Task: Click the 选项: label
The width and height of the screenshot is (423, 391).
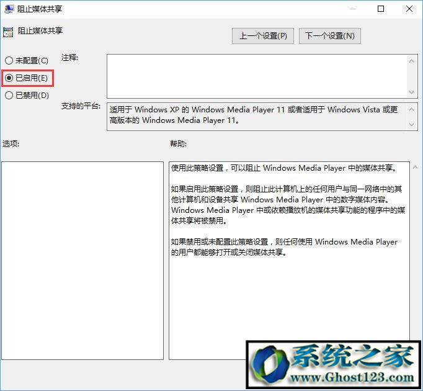Action: 11,143
